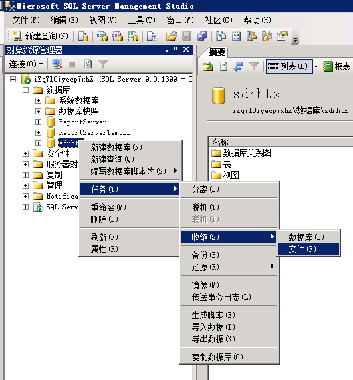Choose 数据库(D) from the shrink submenu
353x380 pixels.
(308, 237)
